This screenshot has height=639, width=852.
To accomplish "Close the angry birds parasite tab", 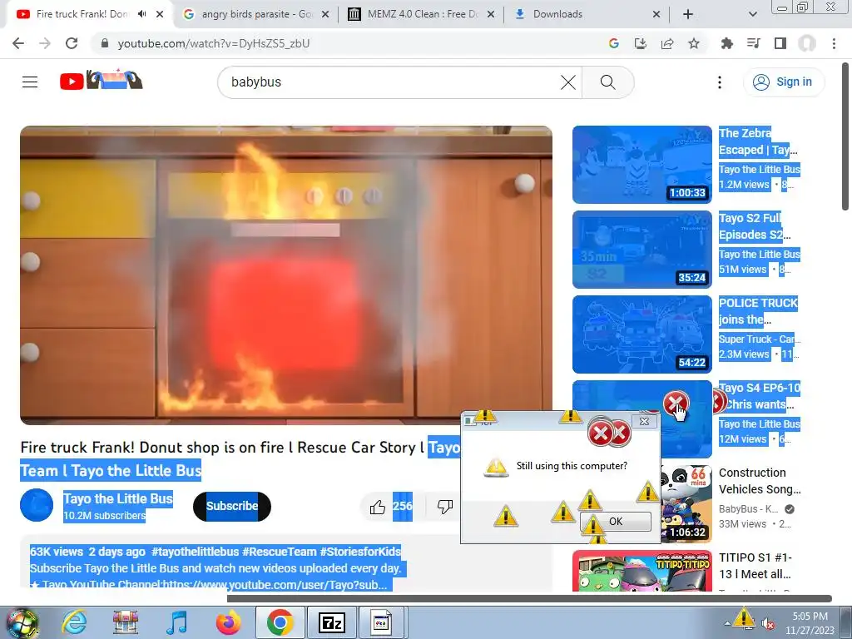I will click(x=325, y=14).
